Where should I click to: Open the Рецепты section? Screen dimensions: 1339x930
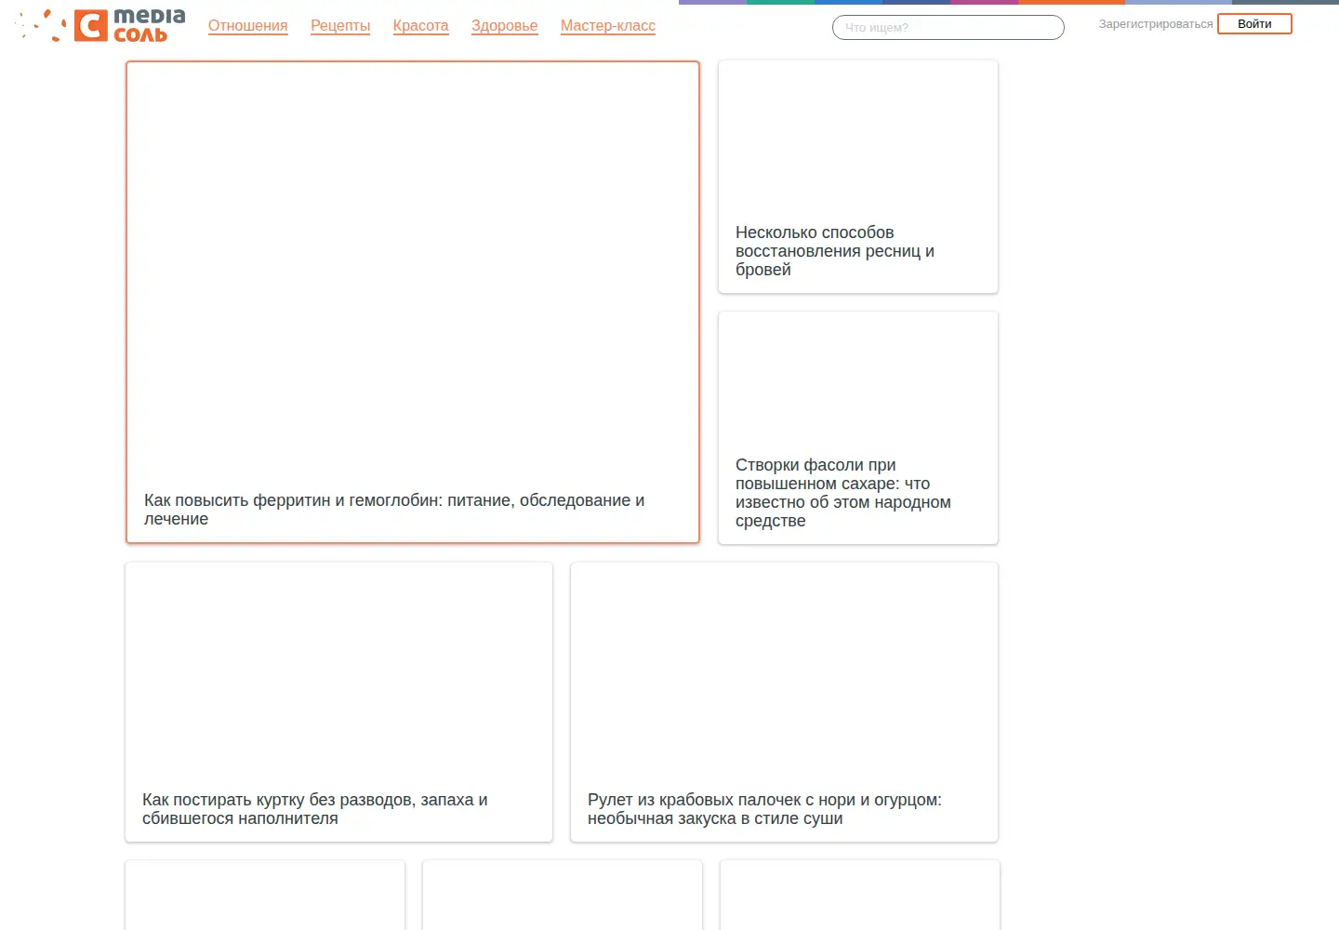(x=340, y=26)
